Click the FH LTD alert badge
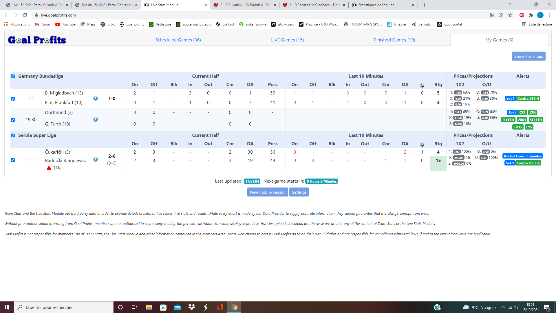Screen dimensions: 556x313 [508, 120]
